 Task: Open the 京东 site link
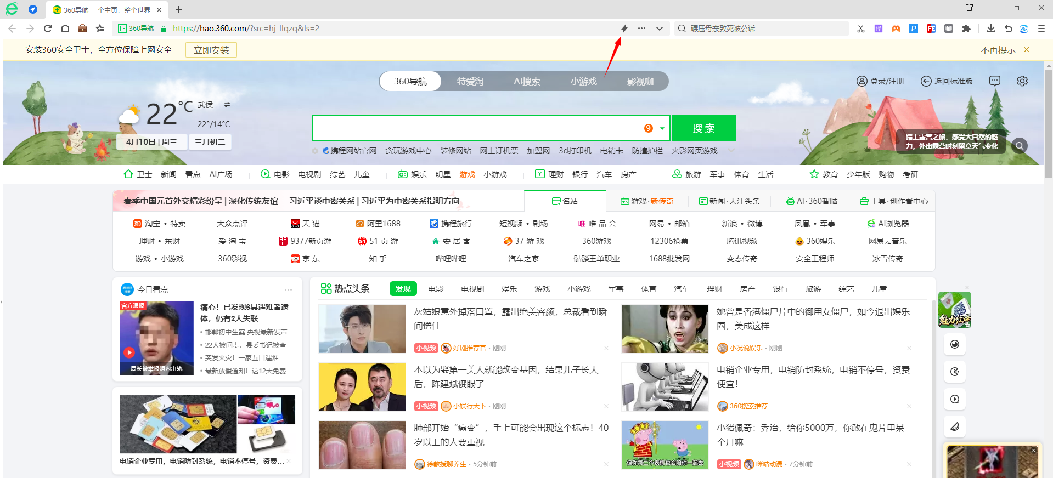[305, 259]
